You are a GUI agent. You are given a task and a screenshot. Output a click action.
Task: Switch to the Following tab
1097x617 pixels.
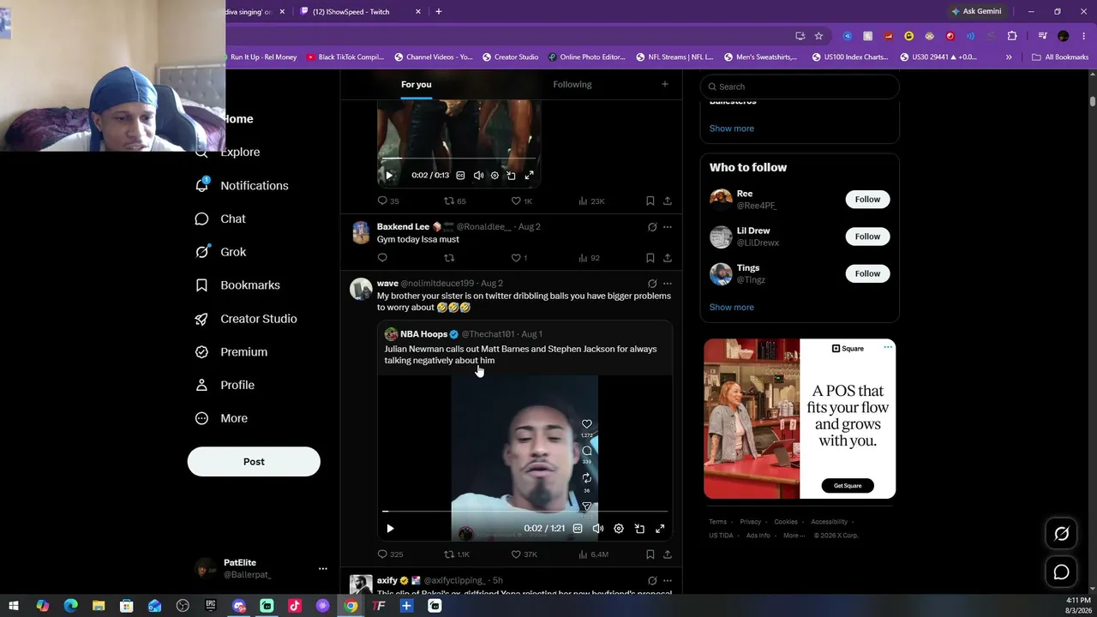572,84
